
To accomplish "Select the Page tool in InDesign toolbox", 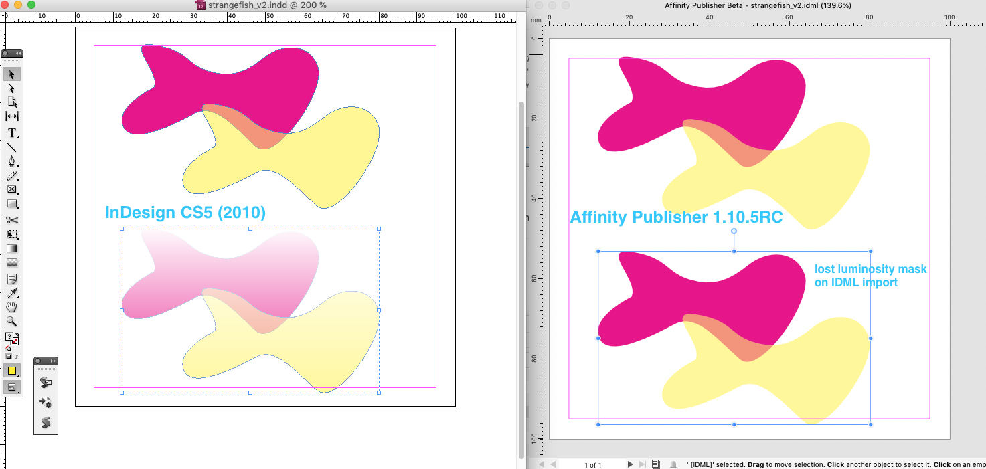I will (x=12, y=102).
